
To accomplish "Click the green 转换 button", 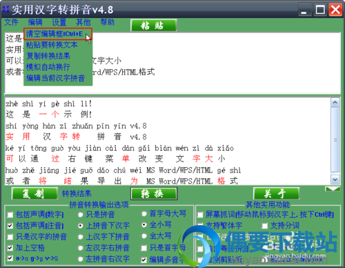I will coord(154,193).
